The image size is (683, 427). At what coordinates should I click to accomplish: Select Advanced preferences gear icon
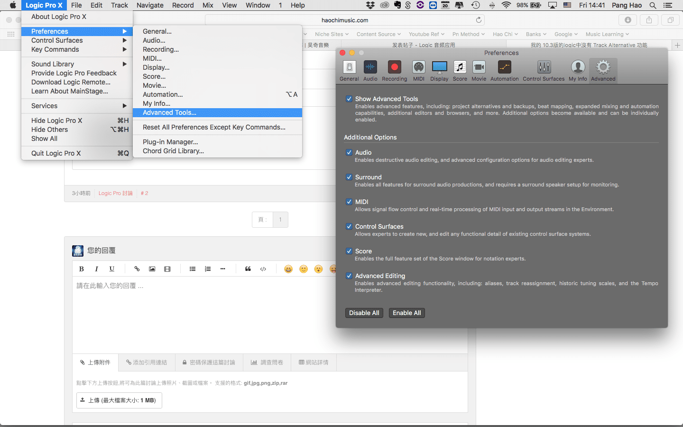[x=603, y=71]
